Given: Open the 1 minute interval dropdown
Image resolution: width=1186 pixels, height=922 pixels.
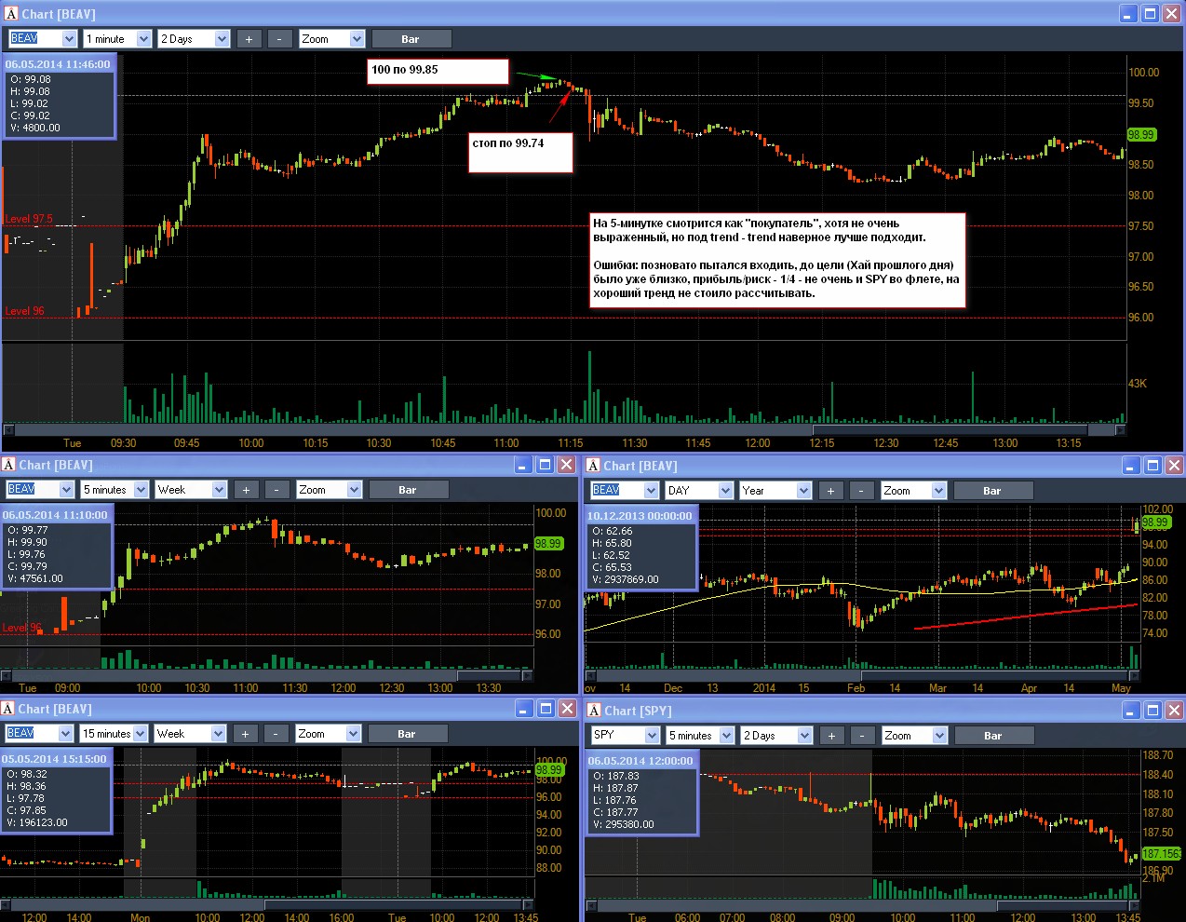Looking at the screenshot, I should [117, 39].
